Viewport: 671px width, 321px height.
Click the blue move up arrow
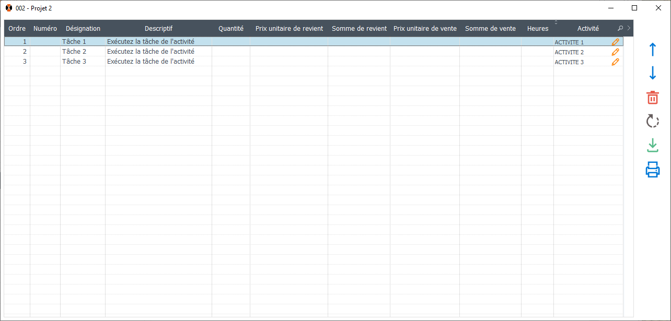coord(652,50)
